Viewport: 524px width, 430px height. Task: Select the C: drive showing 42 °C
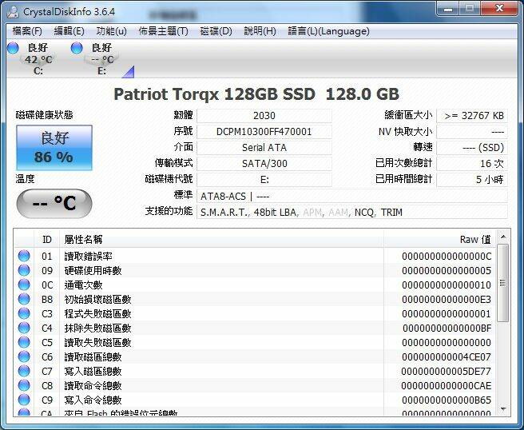(38, 59)
